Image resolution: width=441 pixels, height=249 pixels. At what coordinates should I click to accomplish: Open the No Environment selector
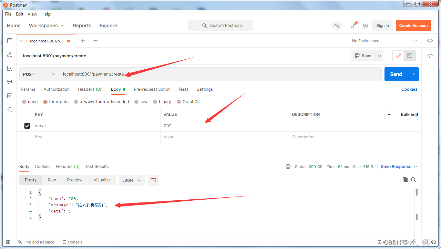tap(384, 41)
